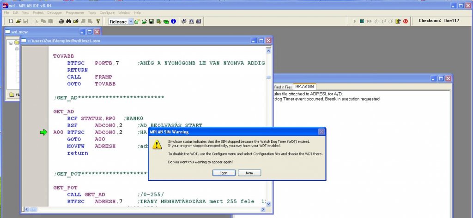The height and width of the screenshot is (218, 473).
Task: Open the Release build configuration dropdown
Action: [131, 21]
